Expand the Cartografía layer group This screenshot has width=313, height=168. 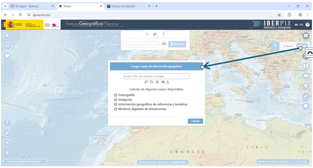click(115, 95)
